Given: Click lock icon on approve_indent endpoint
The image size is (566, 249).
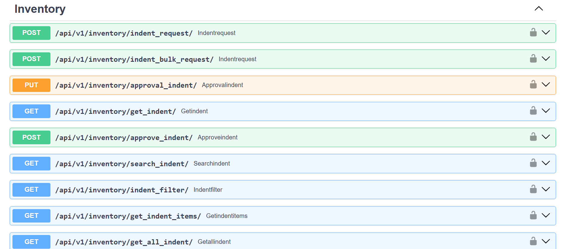Looking at the screenshot, I should 533,137.
